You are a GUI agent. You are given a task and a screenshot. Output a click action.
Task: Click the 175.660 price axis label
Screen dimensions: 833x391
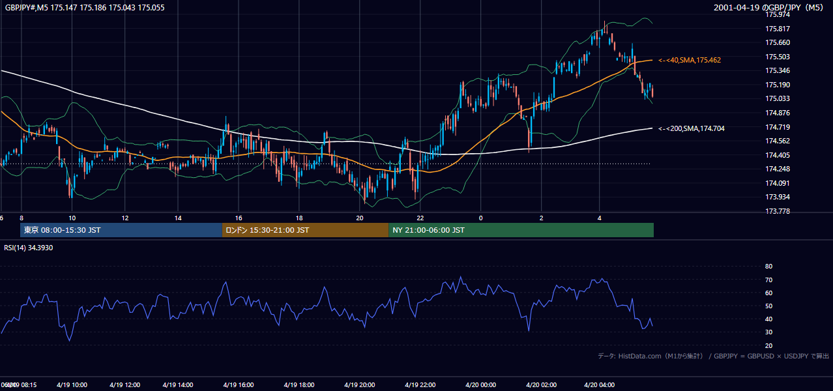(x=777, y=42)
